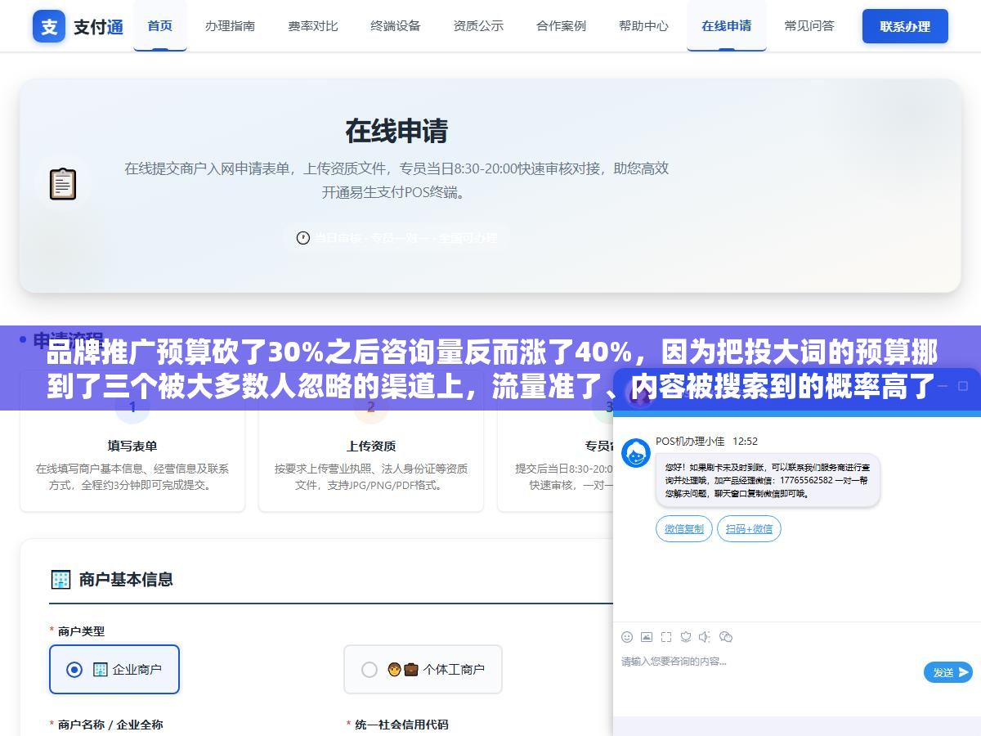Image resolution: width=981 pixels, height=736 pixels.
Task: Click the rating flower icon in chat
Action: [686, 637]
